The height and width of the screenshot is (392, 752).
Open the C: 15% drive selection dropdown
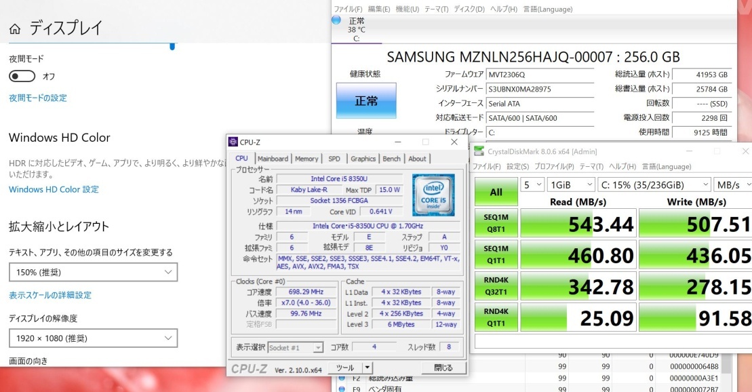click(654, 184)
